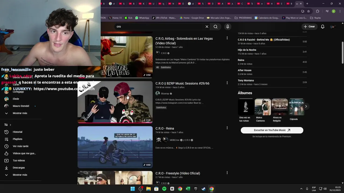This screenshot has height=193, width=344.
Task: Expand Mostrar más under the Tú section
Action: (x=20, y=175)
